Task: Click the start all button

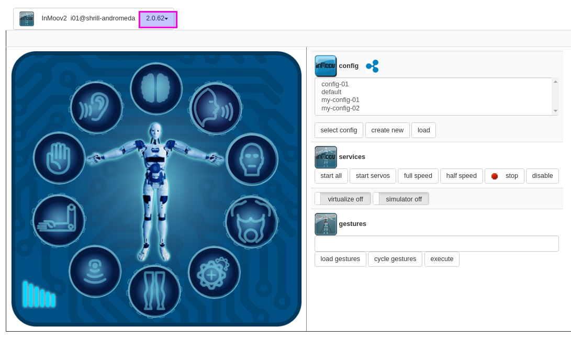Action: click(331, 176)
